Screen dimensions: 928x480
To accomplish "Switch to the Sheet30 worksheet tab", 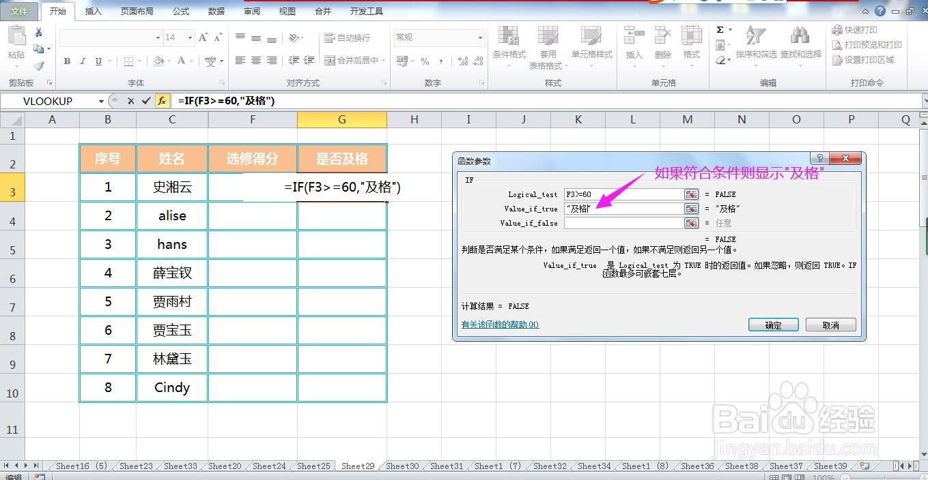I will tap(402, 466).
